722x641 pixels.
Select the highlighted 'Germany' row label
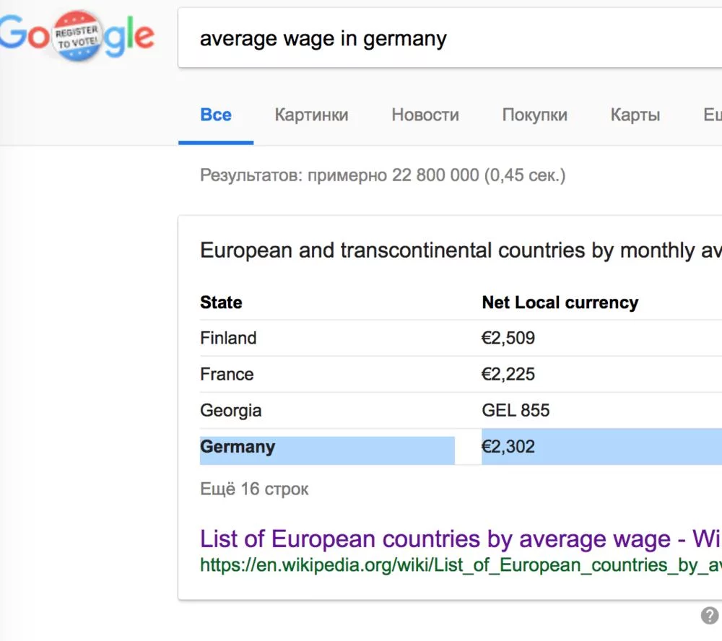pos(238,447)
